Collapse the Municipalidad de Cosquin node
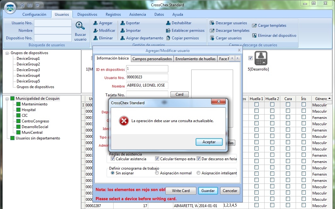 pyautogui.click(x=7, y=99)
